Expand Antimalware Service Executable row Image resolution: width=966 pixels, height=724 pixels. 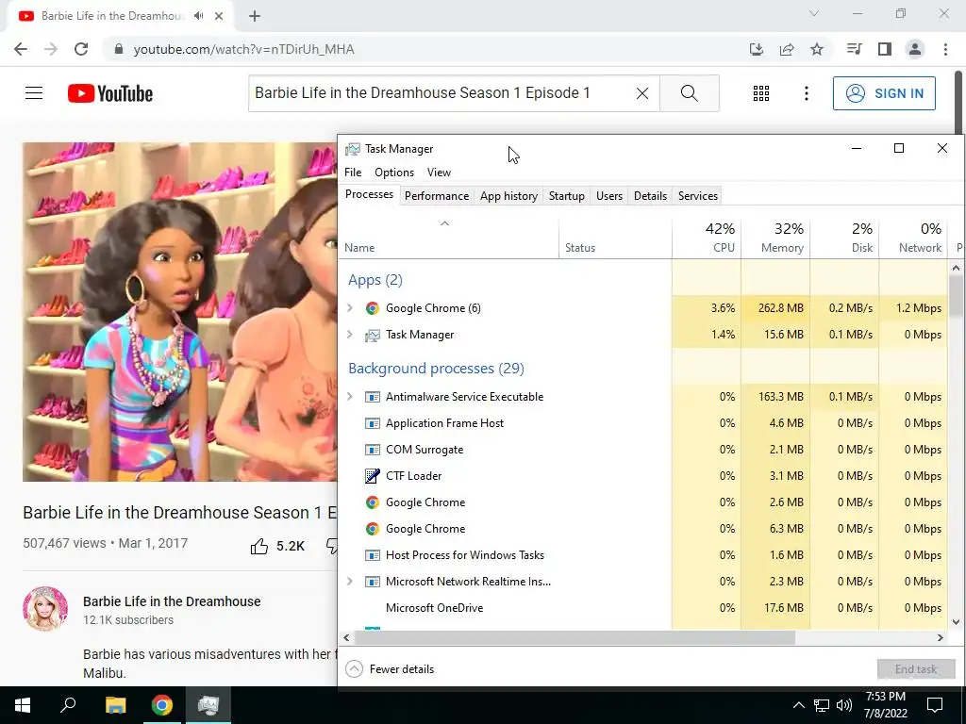(x=350, y=397)
